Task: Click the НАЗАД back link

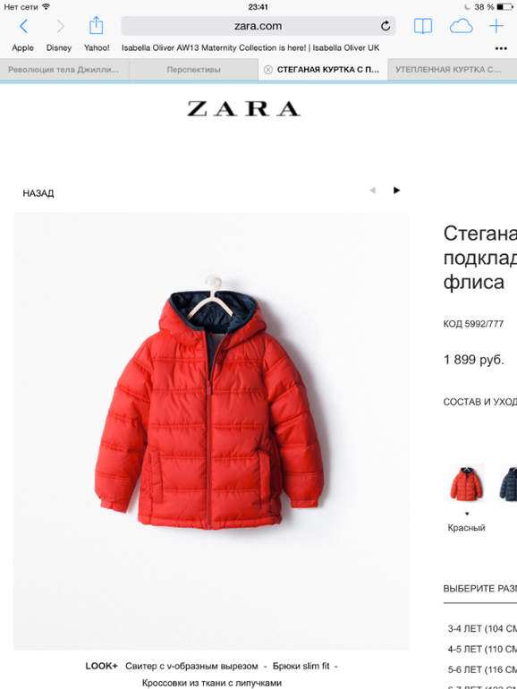Action: (x=38, y=193)
